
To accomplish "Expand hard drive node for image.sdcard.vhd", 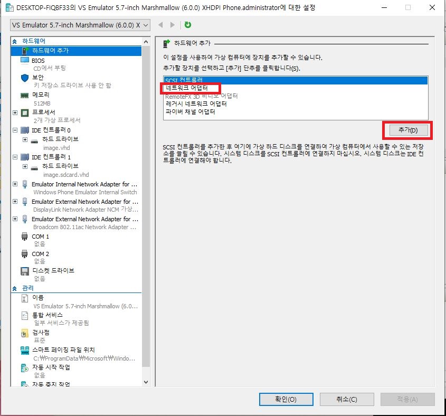I will (x=25, y=166).
